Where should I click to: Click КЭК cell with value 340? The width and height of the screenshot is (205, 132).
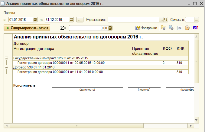tap(182, 72)
